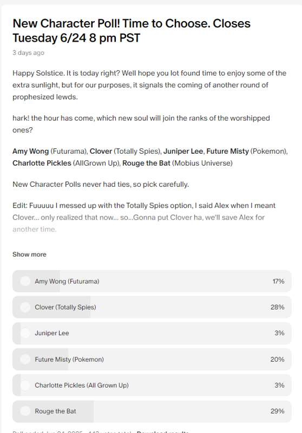
Task: Click the 28% result for Clover
Action: (278, 307)
